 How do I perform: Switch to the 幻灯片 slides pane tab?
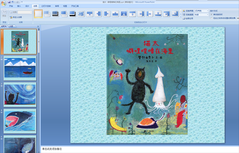click(4, 26)
